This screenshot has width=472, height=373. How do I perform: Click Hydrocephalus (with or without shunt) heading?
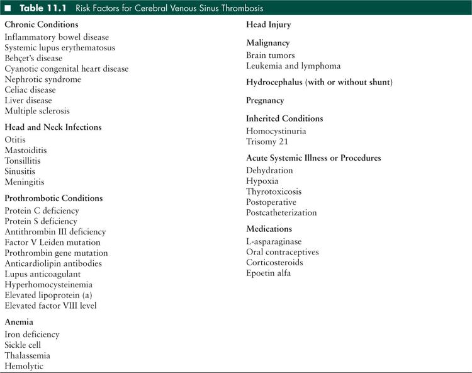tap(319, 83)
